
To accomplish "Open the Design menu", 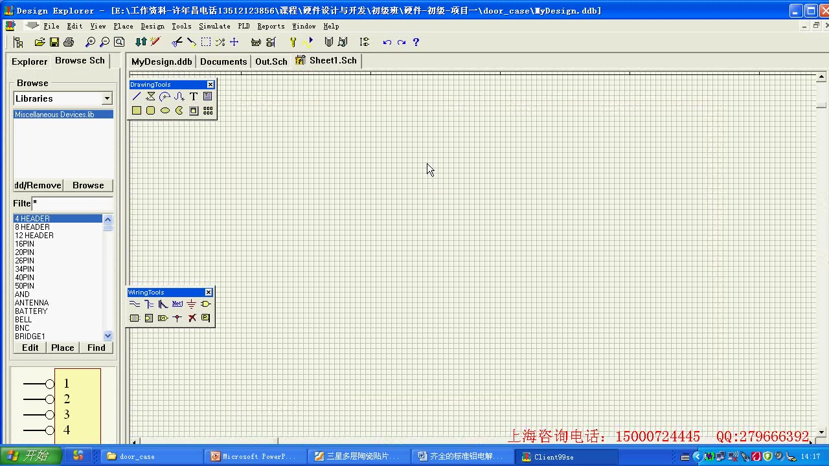I will coord(152,26).
